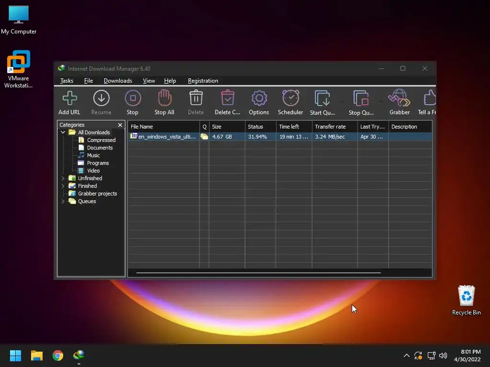Click the Q column header

point(204,127)
